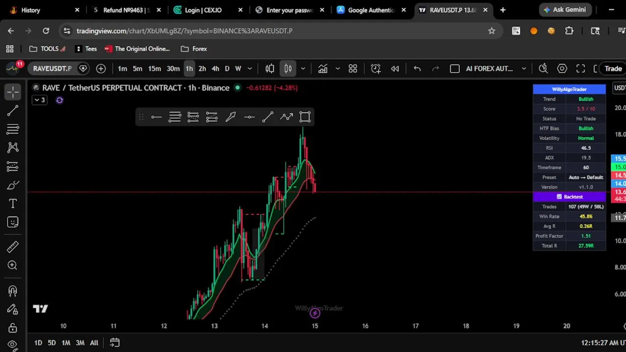Select the 4h timeframe

tap(215, 69)
